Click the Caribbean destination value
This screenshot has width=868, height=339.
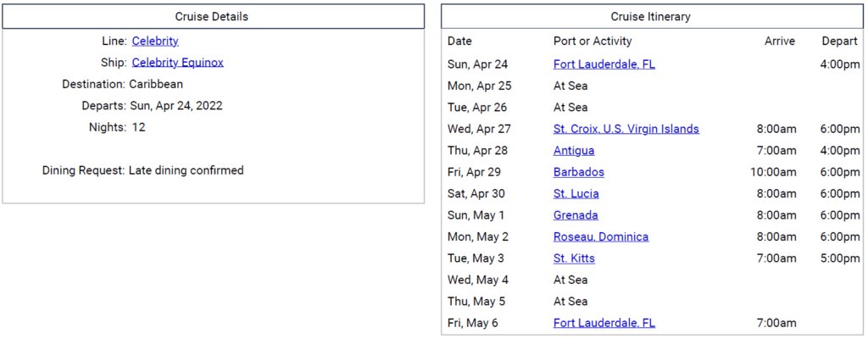[156, 84]
